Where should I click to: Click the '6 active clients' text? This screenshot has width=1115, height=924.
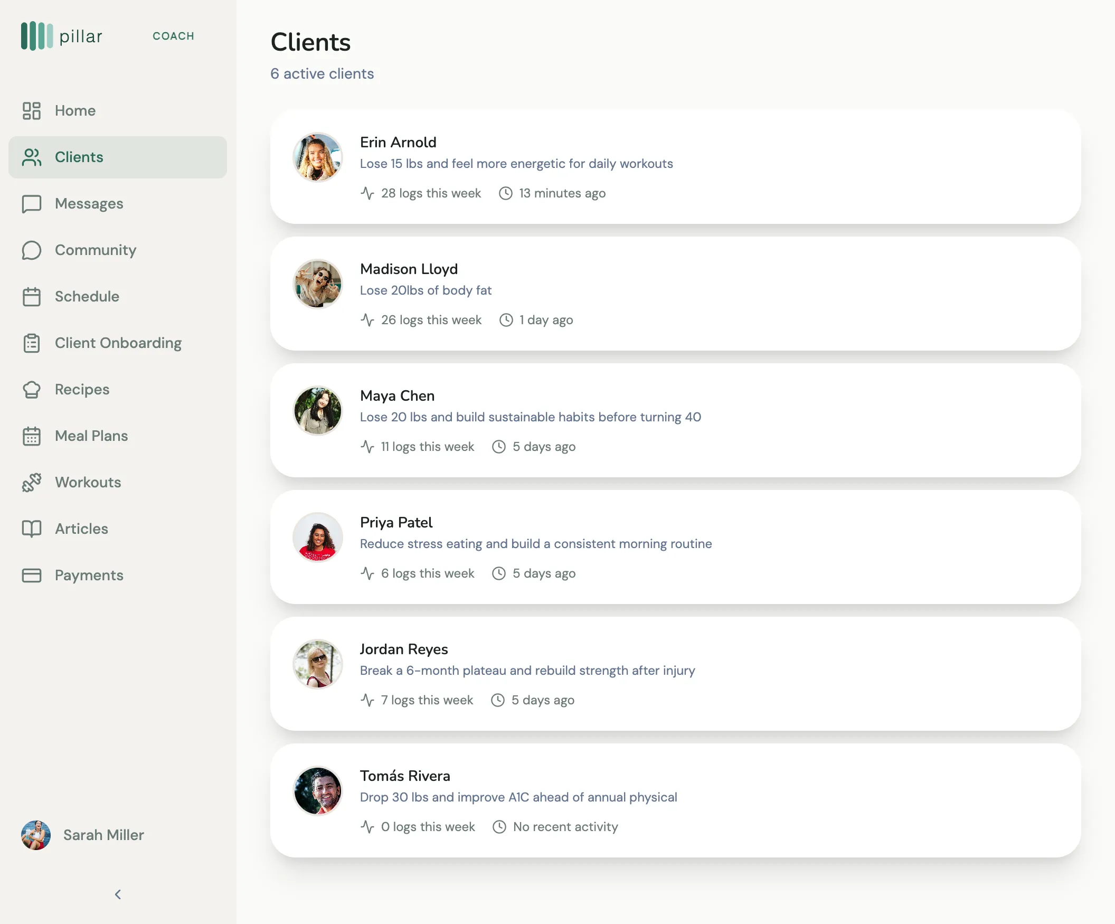(x=322, y=74)
